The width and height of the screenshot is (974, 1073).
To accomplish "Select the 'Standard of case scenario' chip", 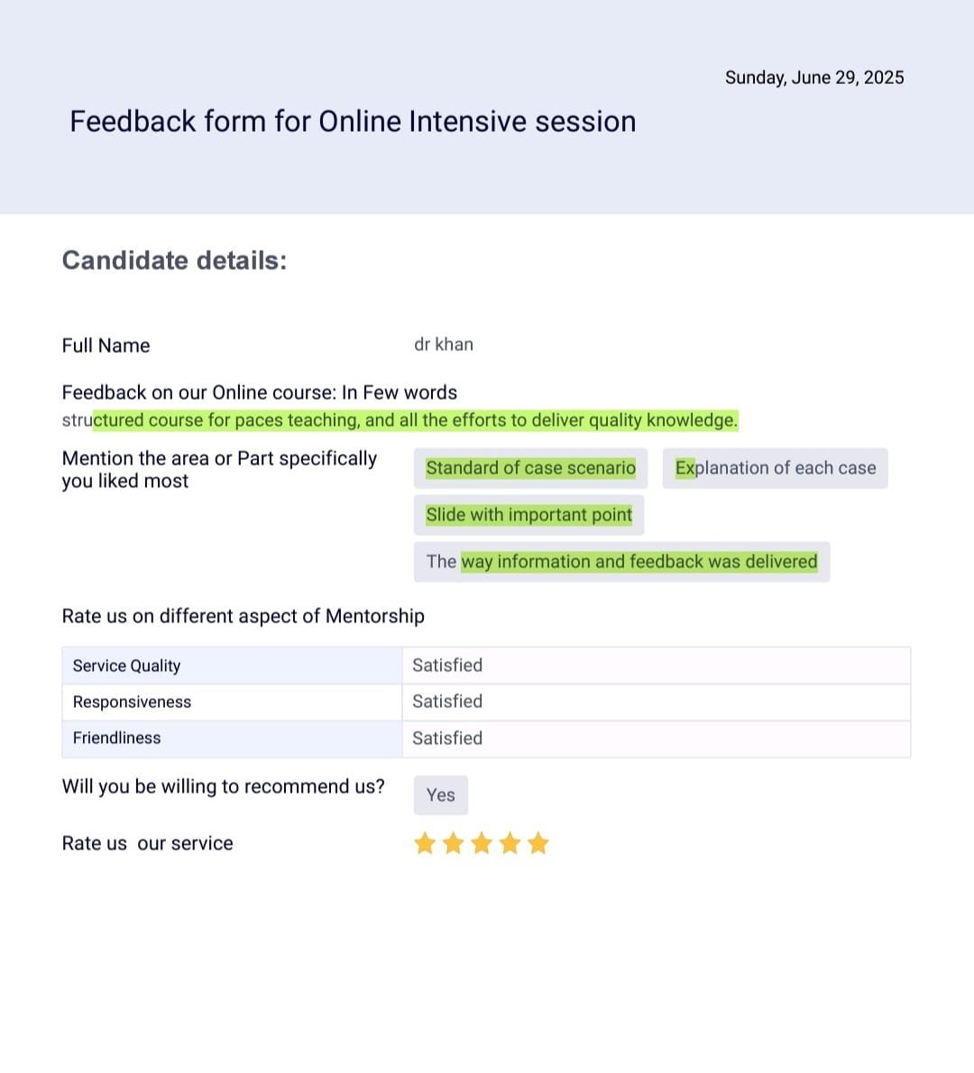I will (530, 468).
